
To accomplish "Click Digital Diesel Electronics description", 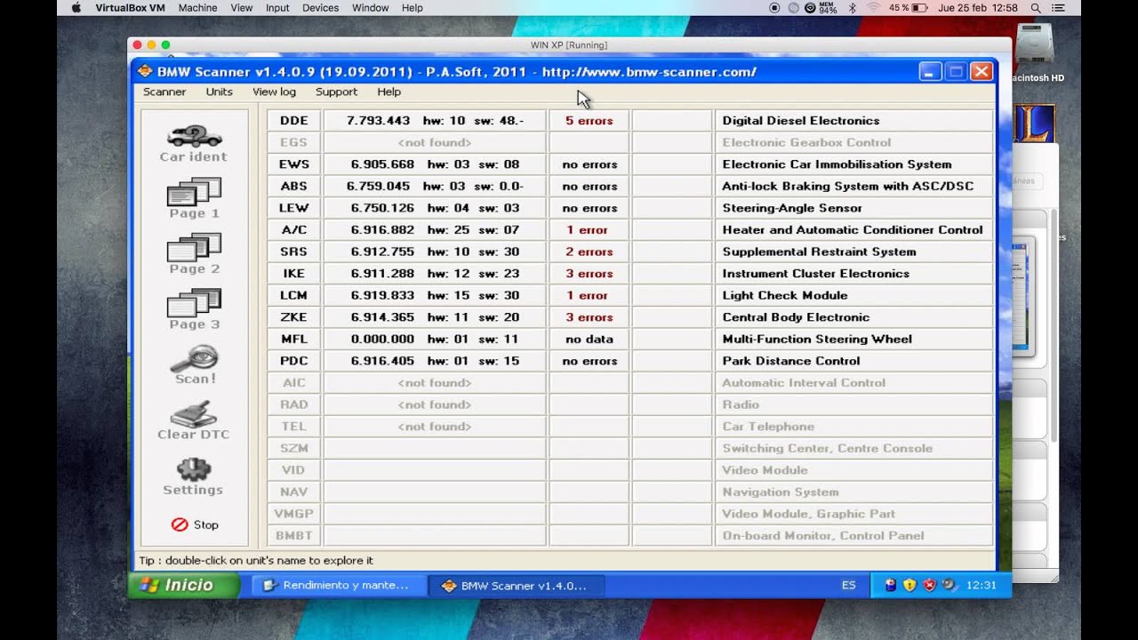I will tap(801, 121).
